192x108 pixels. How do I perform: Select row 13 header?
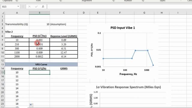click(2, 64)
